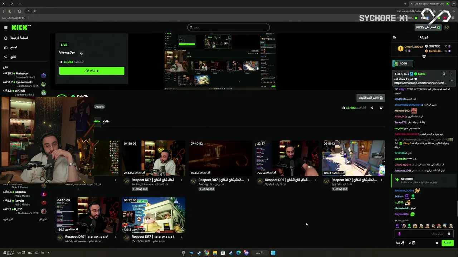Open Raydin channel in sidebar

pos(25,202)
